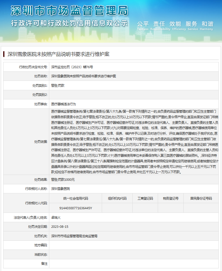The height and width of the screenshot is (271, 222).
Task: Click the 居民身份证号码 column header
Action: tap(201, 198)
